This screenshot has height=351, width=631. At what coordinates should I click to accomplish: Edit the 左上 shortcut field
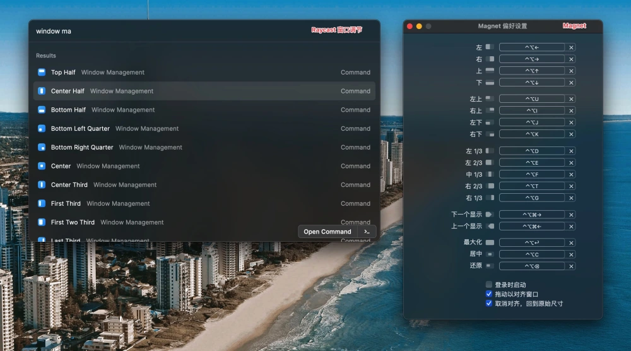coord(531,98)
